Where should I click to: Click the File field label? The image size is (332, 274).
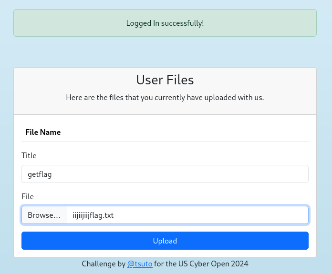coord(28,196)
